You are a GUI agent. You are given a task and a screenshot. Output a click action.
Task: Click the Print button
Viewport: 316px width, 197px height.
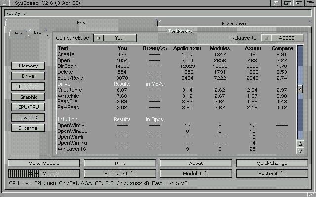(x=120, y=163)
